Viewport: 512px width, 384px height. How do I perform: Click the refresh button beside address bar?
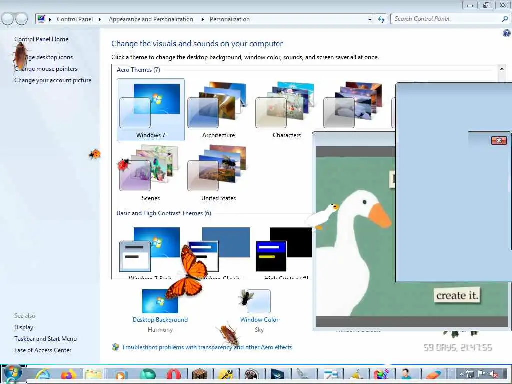tap(381, 19)
